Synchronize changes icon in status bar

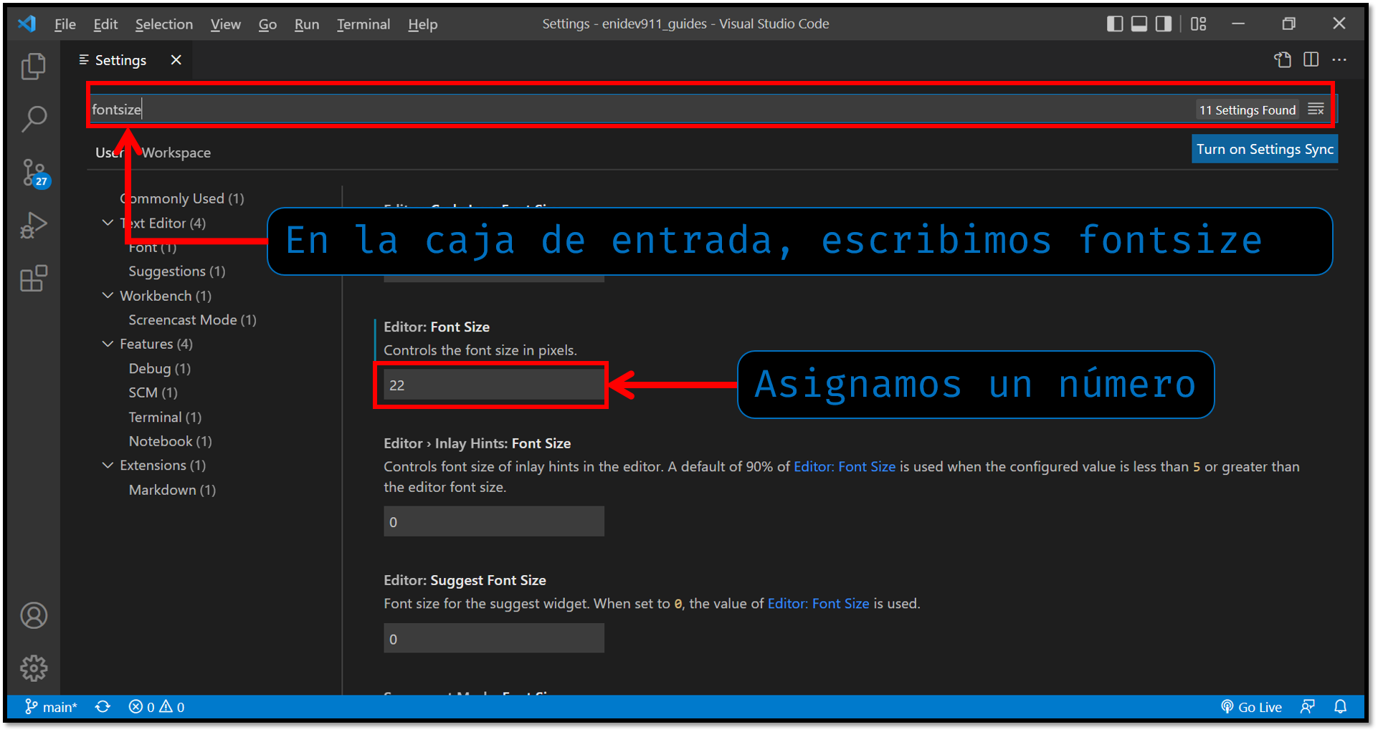click(x=103, y=707)
